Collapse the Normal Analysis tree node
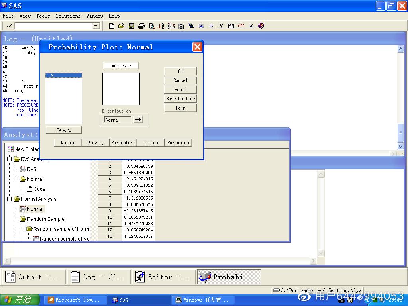 click(10, 199)
